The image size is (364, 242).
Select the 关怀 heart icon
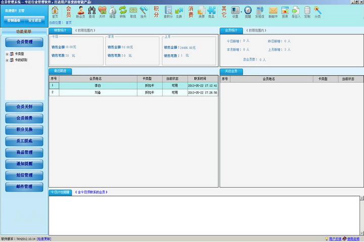(x=102, y=12)
